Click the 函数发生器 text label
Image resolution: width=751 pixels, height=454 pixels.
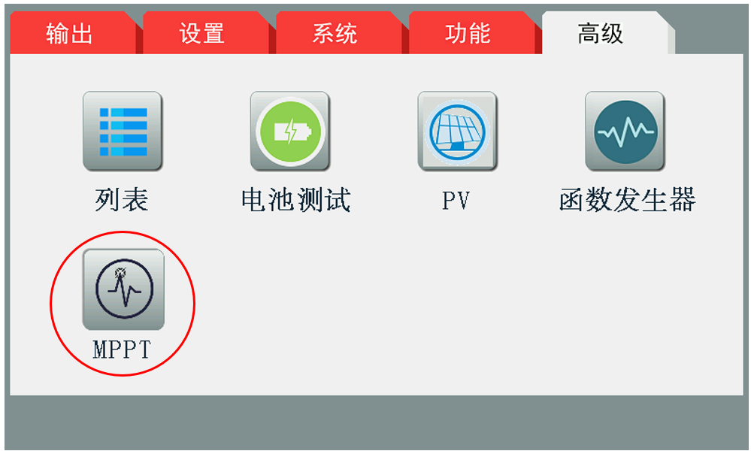pos(628,200)
